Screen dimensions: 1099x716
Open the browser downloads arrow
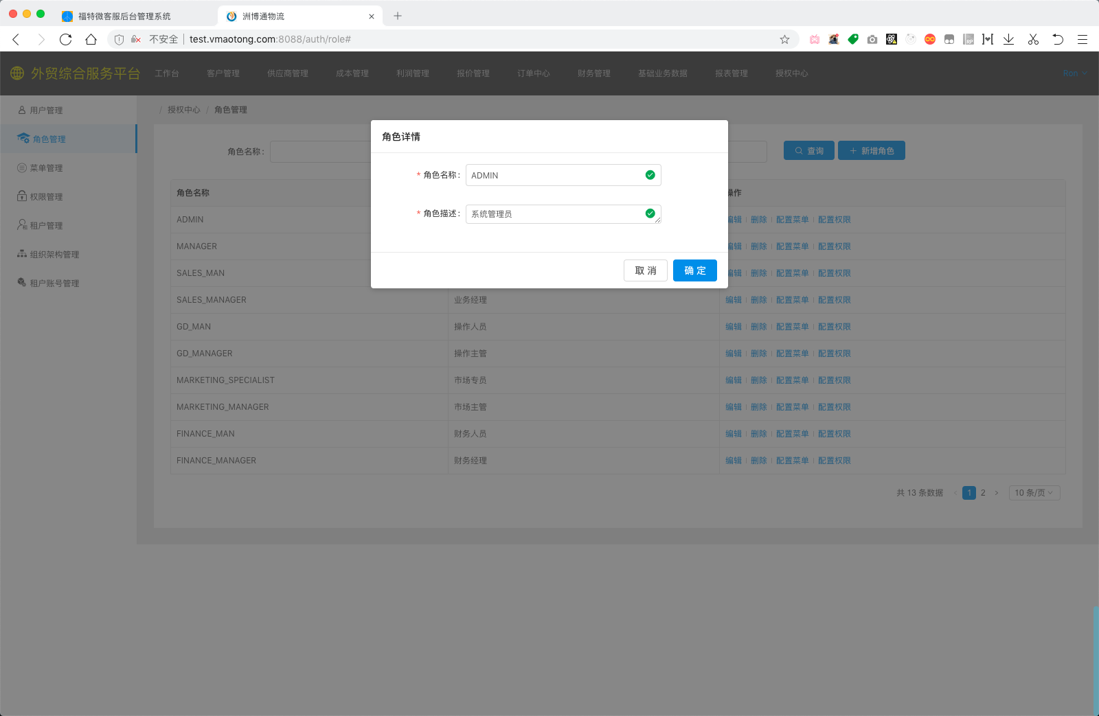click(1008, 39)
